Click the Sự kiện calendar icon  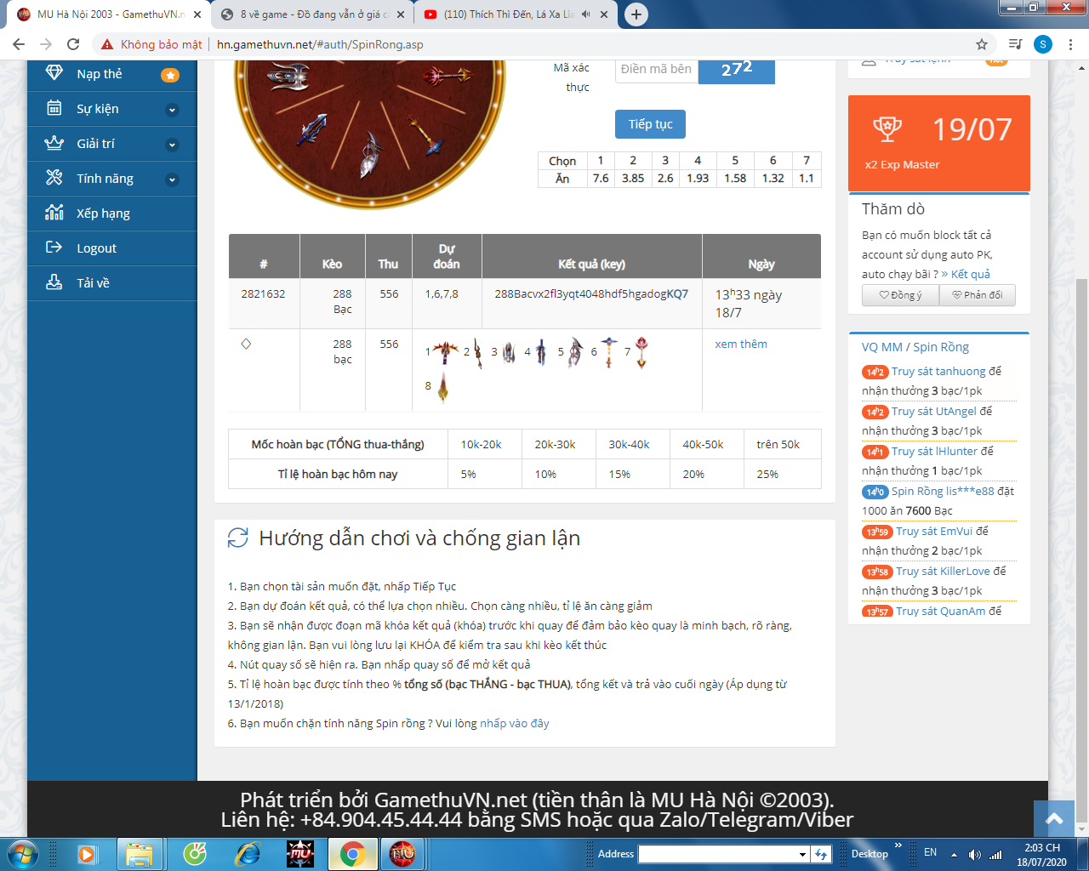[54, 109]
